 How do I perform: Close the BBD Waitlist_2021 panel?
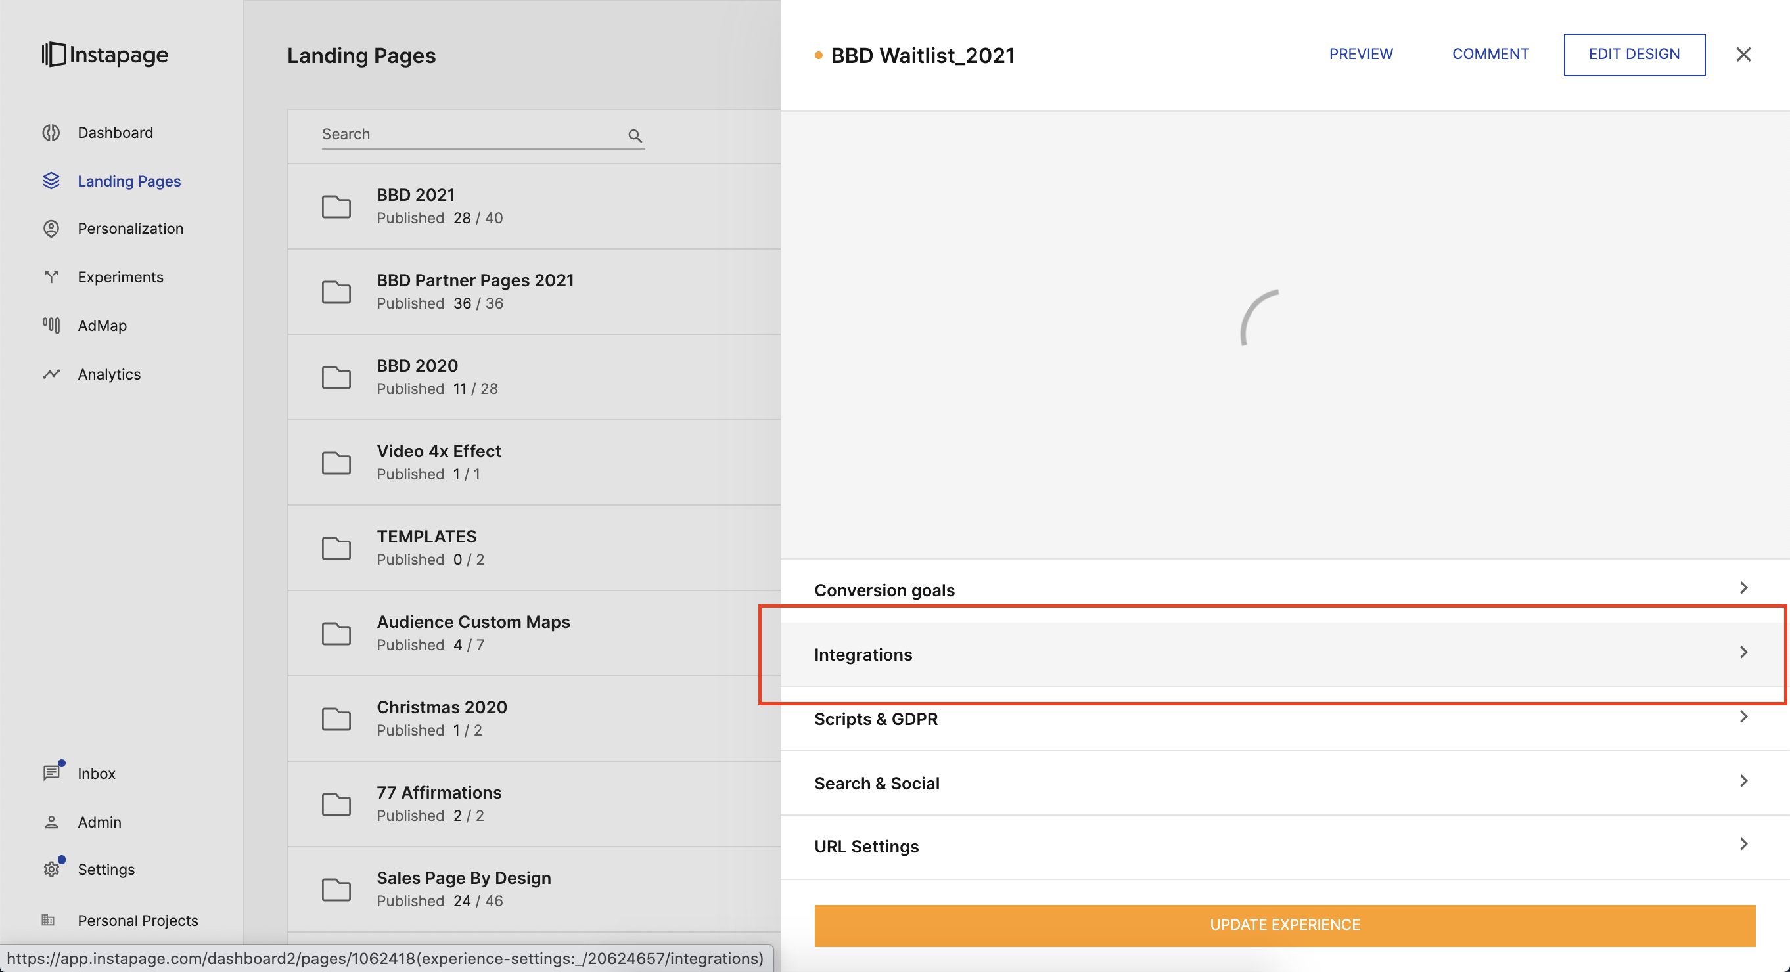click(1743, 54)
